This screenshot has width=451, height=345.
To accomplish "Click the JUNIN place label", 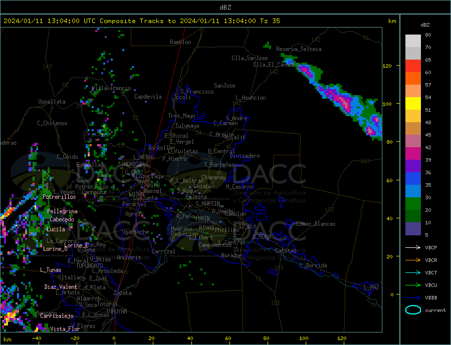I will point(202,218).
